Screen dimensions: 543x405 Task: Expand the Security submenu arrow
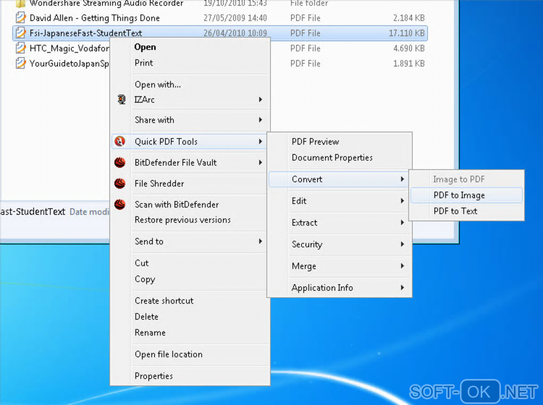tap(402, 244)
